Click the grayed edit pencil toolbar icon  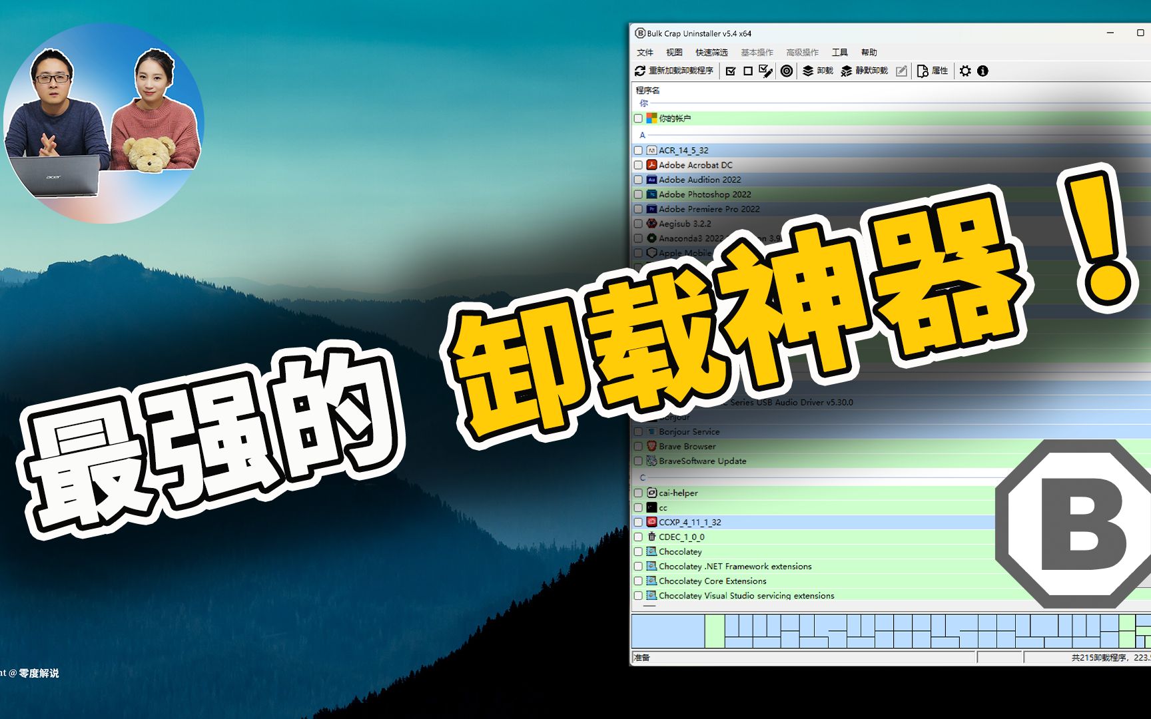click(901, 71)
